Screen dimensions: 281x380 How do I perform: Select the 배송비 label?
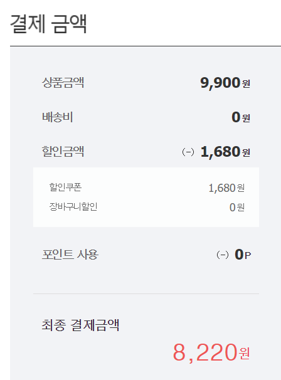pos(58,117)
